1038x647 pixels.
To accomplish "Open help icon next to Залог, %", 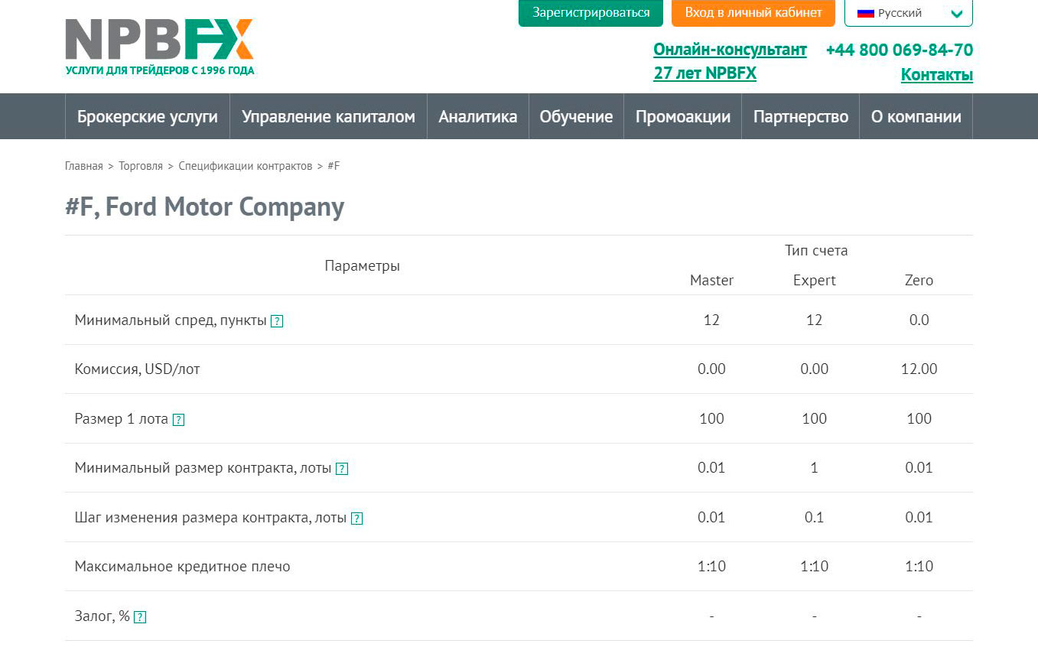I will click(x=140, y=617).
